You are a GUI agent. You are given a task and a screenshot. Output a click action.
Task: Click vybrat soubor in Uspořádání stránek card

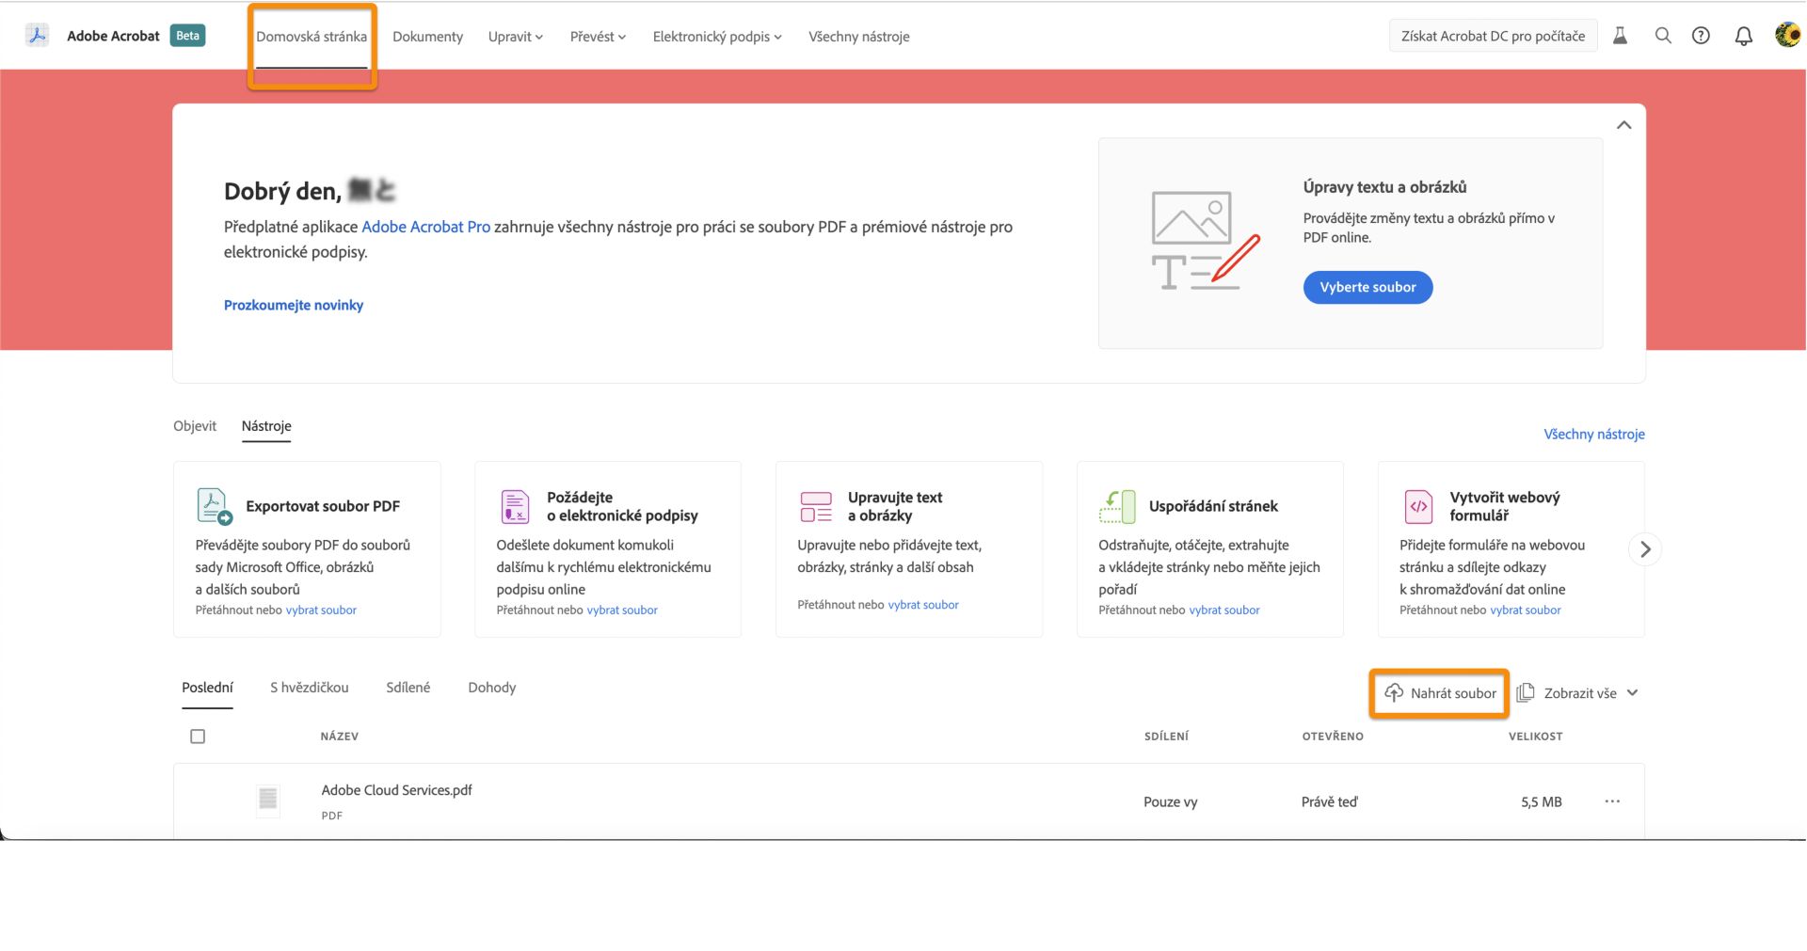1224,610
